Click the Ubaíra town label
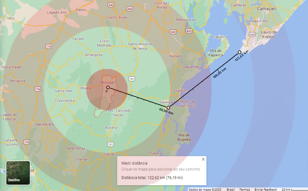This screenshot has width=308, height=191. point(85,88)
